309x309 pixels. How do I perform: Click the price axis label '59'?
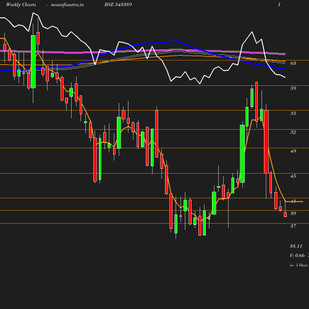pos(293,88)
